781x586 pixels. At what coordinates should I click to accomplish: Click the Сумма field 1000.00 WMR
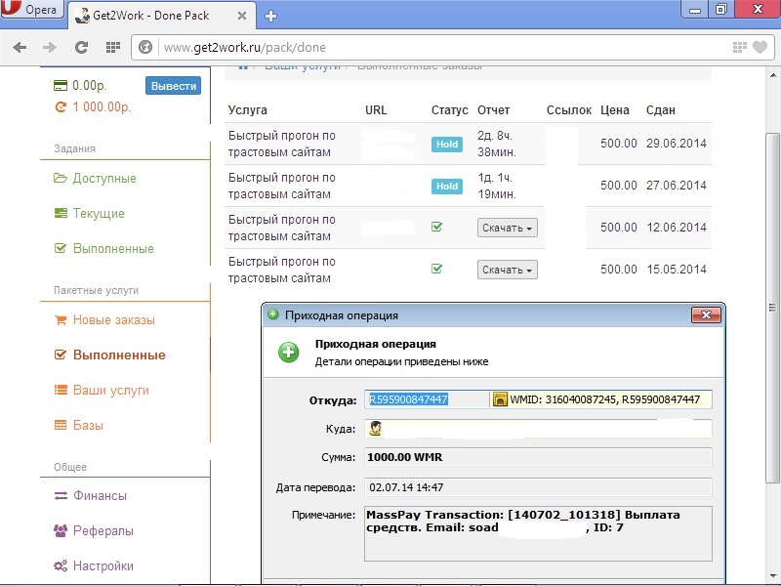pos(538,457)
